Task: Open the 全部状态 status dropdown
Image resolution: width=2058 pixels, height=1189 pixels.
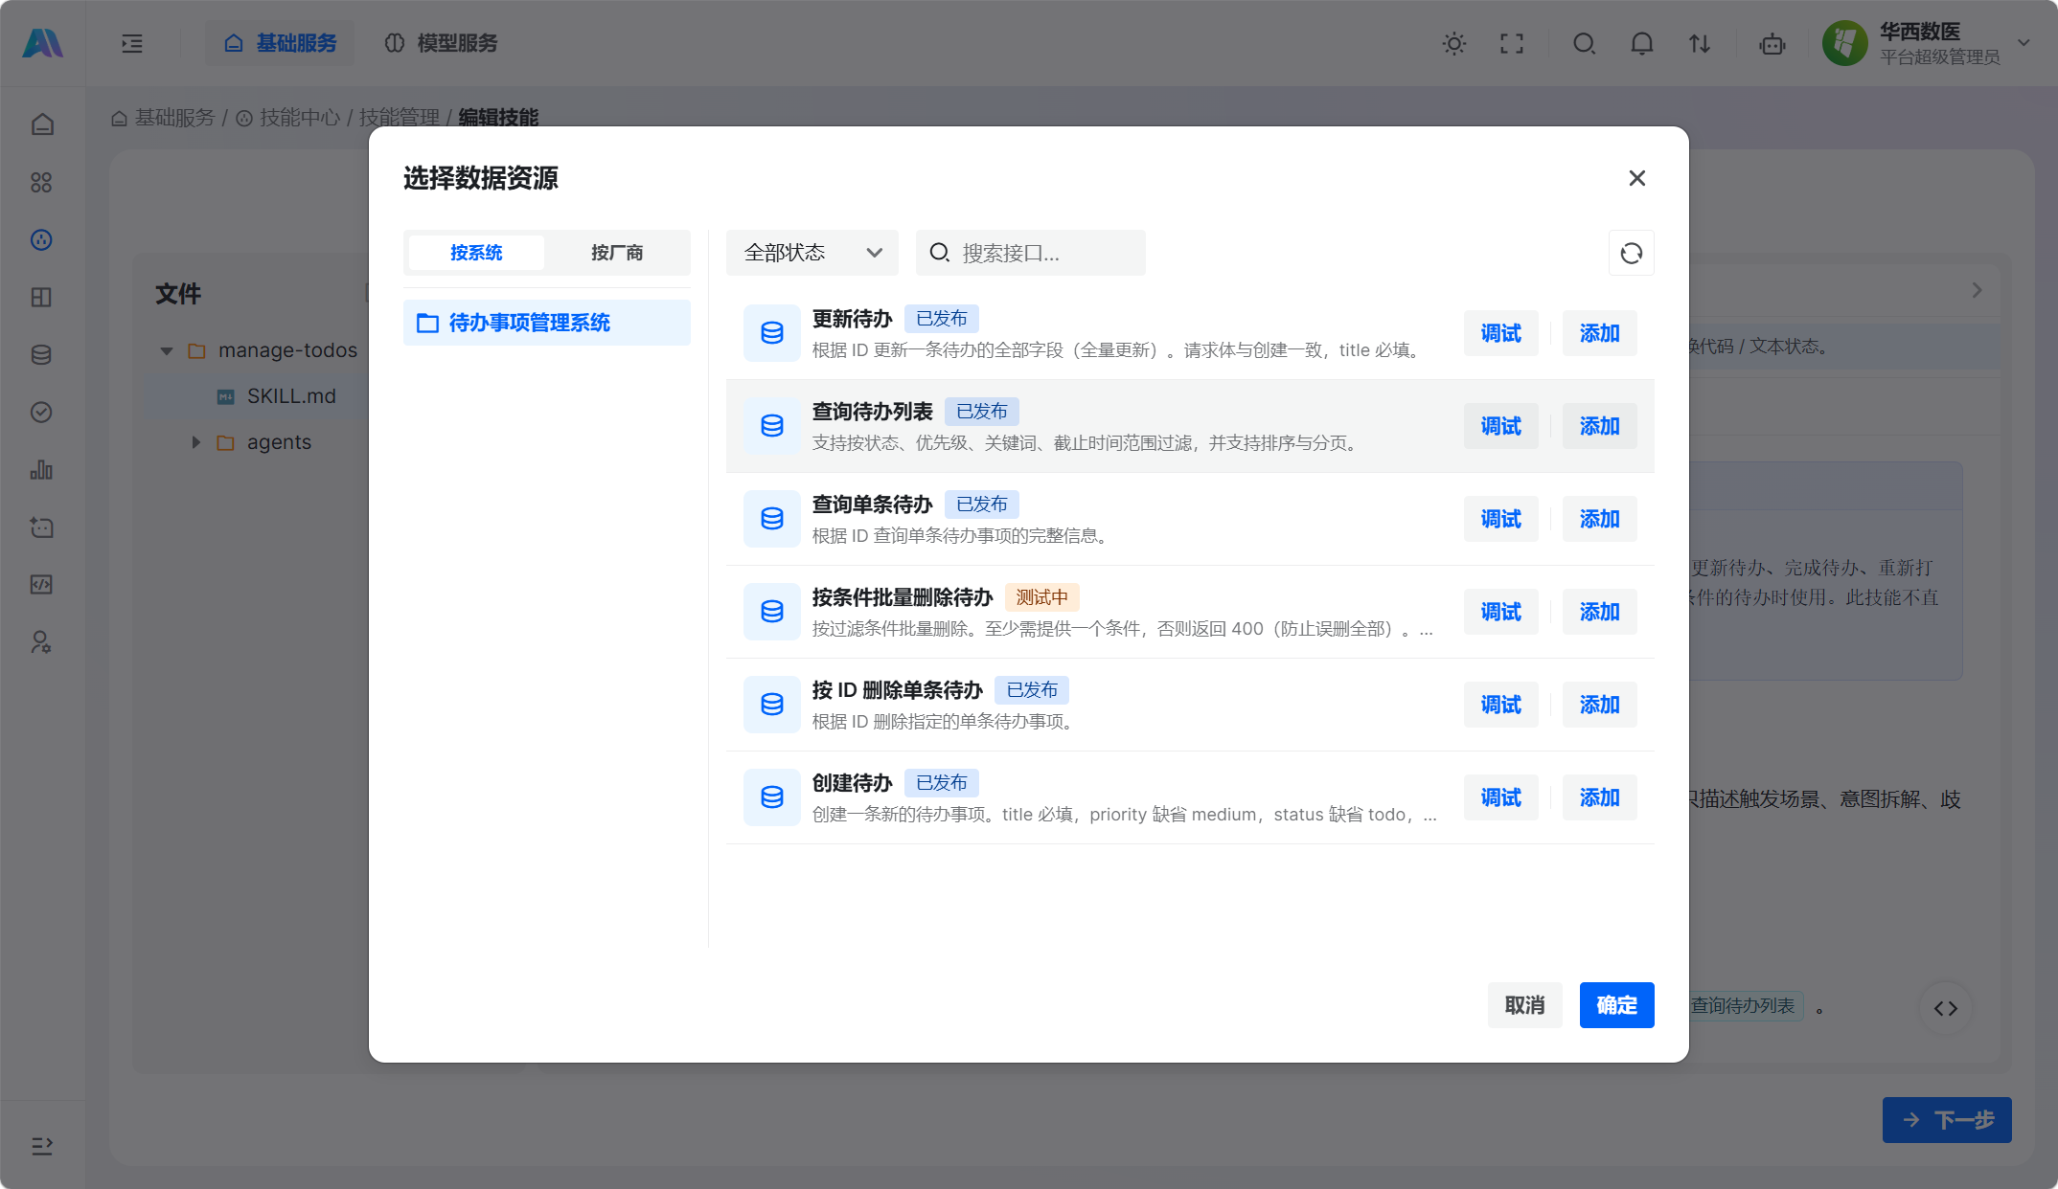Action: point(812,253)
